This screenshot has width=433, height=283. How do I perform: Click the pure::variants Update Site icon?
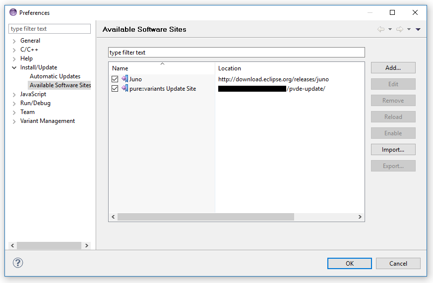point(124,88)
